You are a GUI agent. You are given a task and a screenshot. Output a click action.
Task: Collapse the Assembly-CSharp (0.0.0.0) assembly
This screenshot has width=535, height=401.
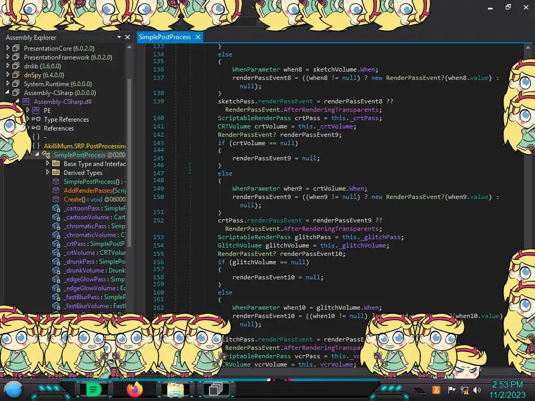point(7,92)
